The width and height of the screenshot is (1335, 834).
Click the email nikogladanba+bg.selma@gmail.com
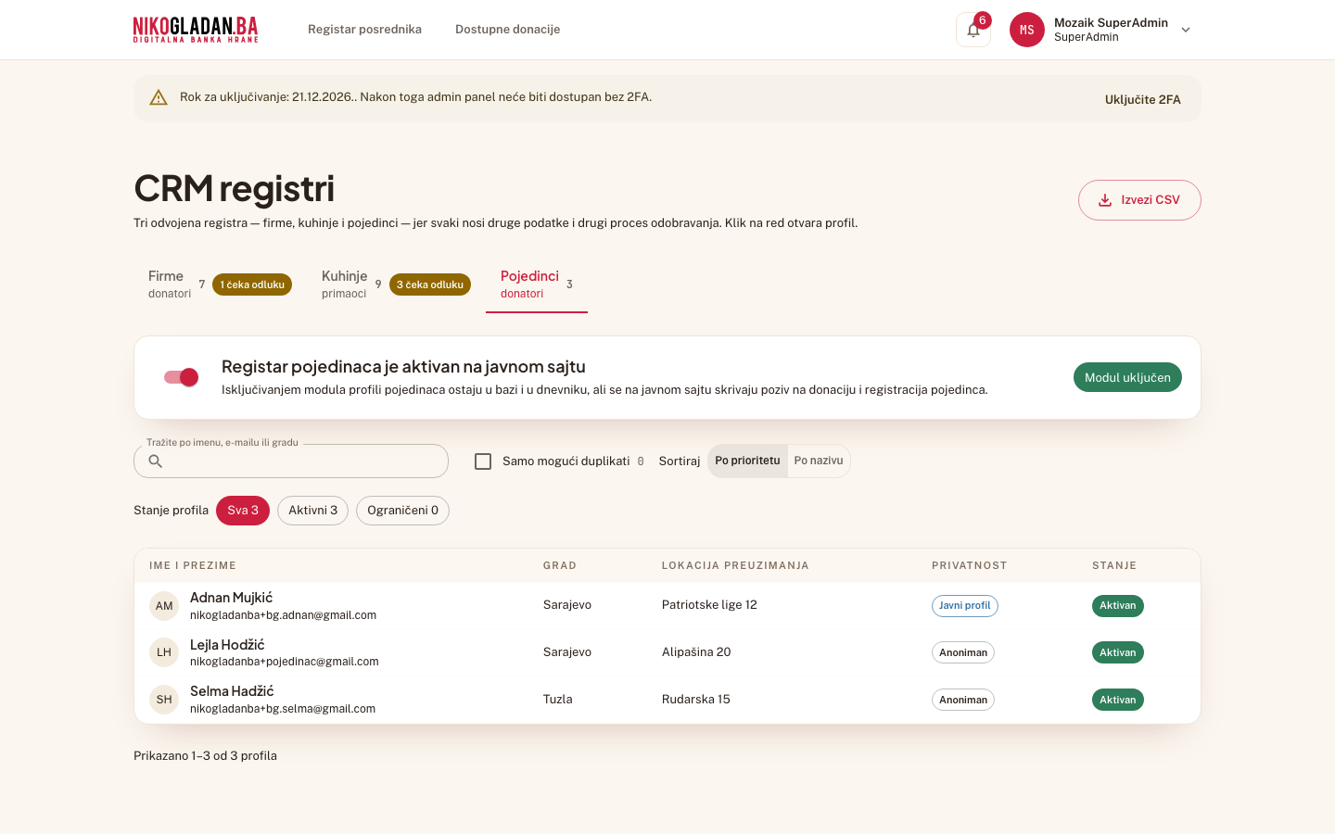point(283,709)
